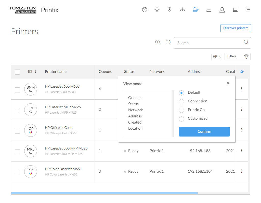
Task: Open the dashboard gauge icon
Action: (x=145, y=10)
